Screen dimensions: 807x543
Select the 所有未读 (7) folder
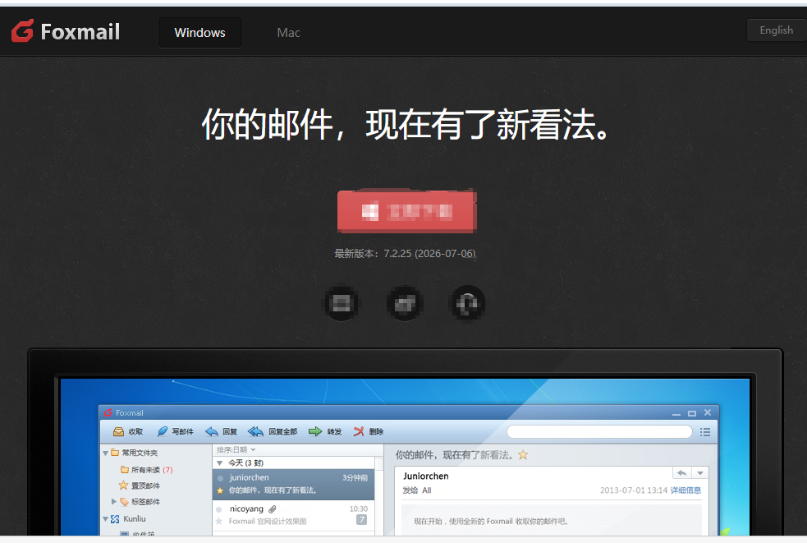[147, 470]
